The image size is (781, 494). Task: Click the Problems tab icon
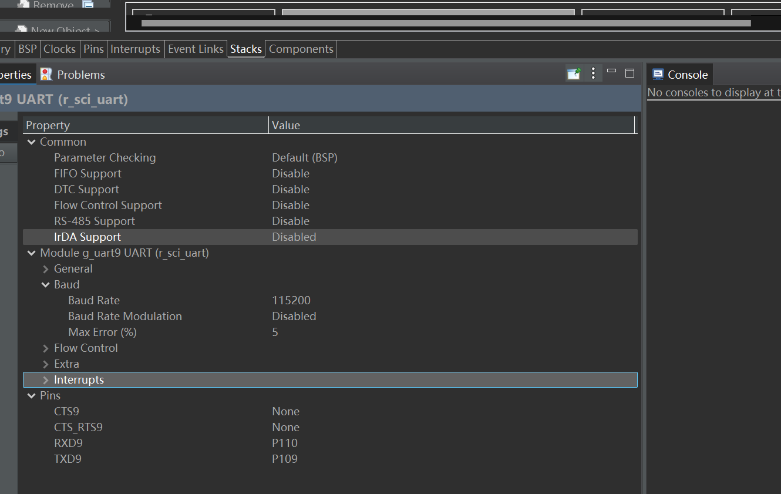coord(45,75)
